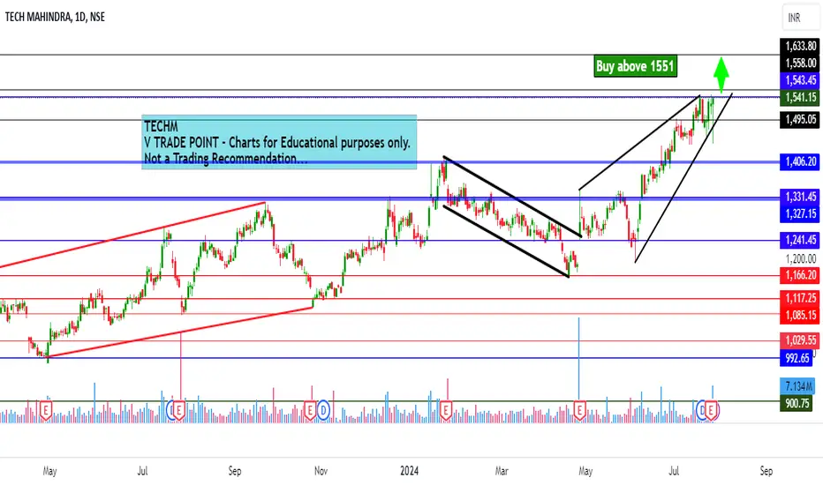
Task: Click the 1,541.15 current price label
Action: pyautogui.click(x=800, y=97)
